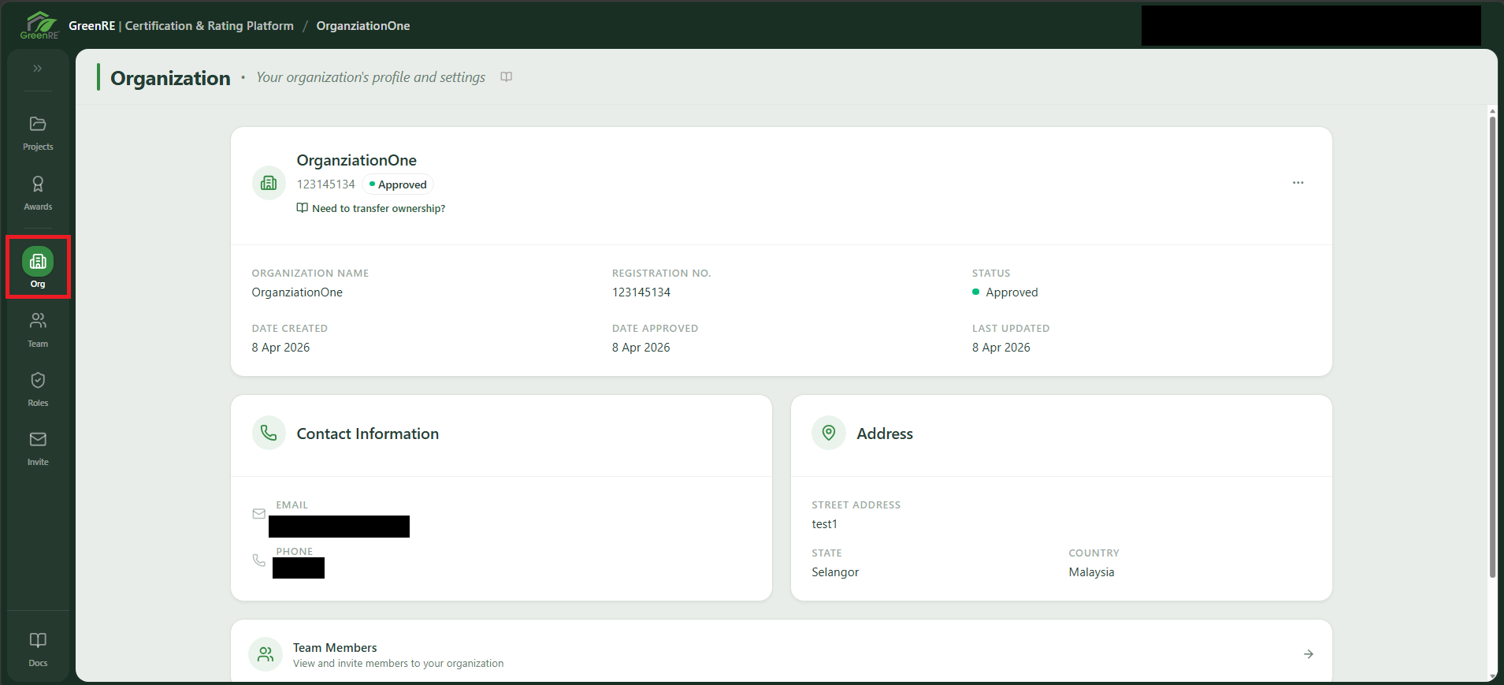Expand the sidebar with double chevron
This screenshot has width=1504, height=685.
38,69
